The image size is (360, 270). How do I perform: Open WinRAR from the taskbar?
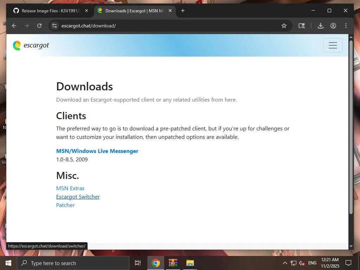click(173, 263)
